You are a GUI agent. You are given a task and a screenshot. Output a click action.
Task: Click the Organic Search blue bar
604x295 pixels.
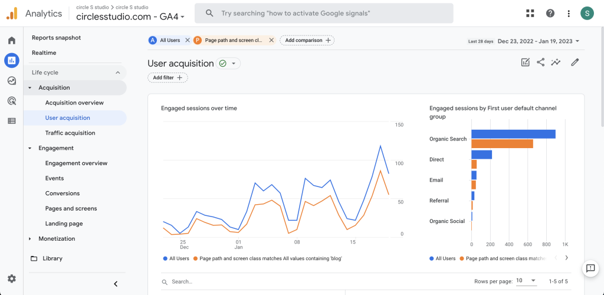tap(514, 134)
